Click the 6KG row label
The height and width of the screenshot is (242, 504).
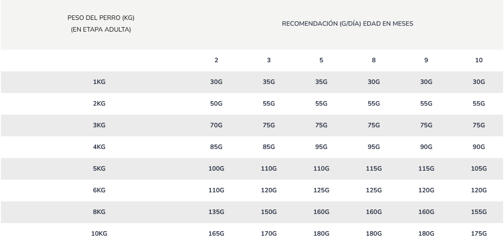100,191
